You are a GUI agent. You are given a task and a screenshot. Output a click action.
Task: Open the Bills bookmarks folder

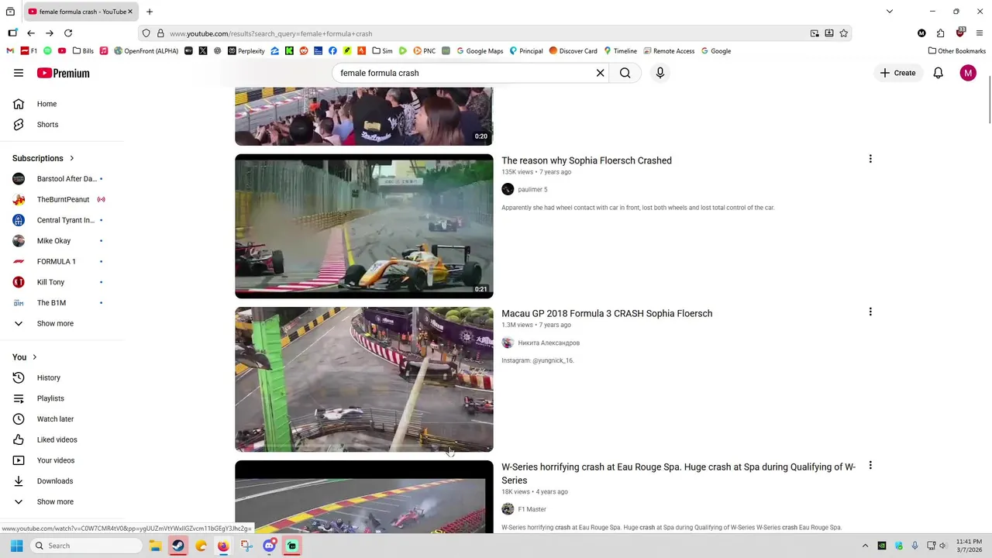[x=83, y=51]
